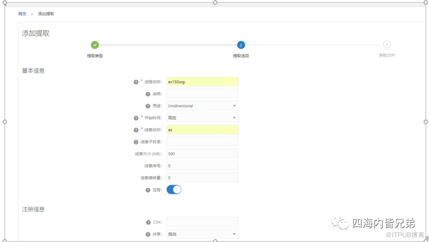
Task: Click the empty 线索子目录 field
Action: 202,142
